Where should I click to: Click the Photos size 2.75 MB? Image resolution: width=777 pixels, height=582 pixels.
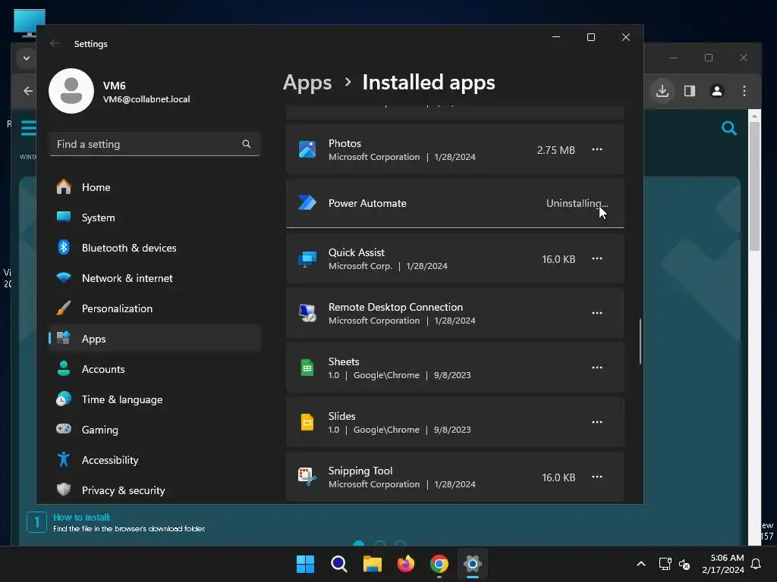pyautogui.click(x=556, y=150)
